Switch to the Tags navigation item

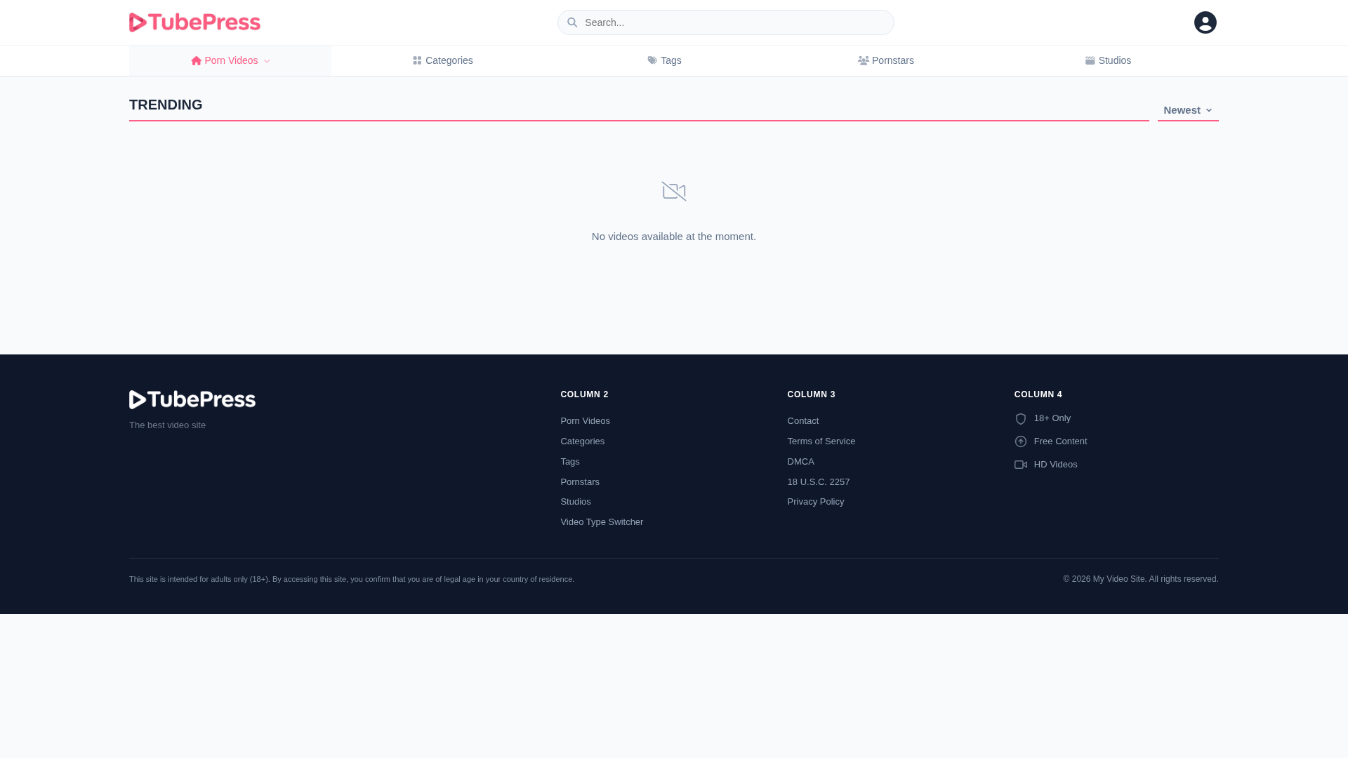pyautogui.click(x=671, y=60)
